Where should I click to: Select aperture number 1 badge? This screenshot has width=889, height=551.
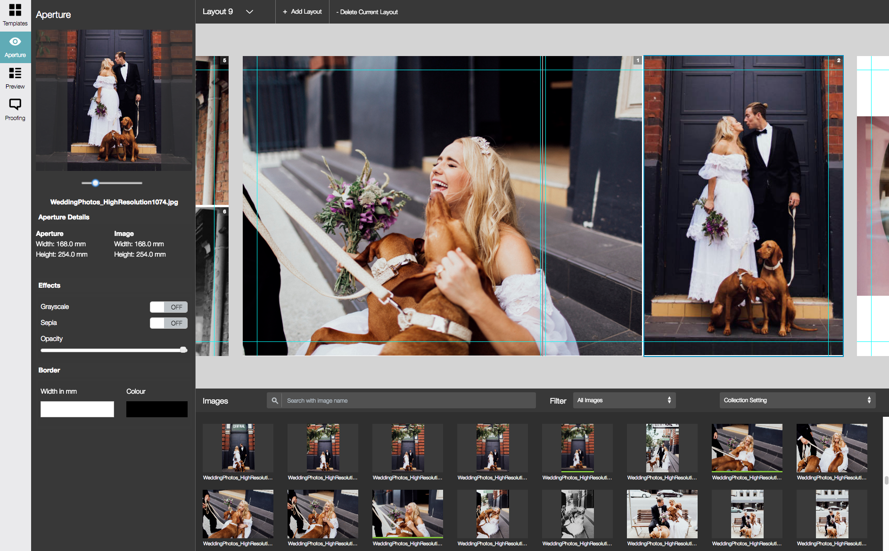coord(638,60)
